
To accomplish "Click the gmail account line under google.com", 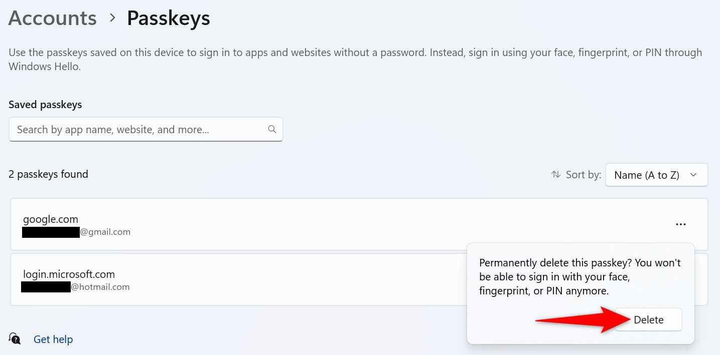I will (x=76, y=231).
